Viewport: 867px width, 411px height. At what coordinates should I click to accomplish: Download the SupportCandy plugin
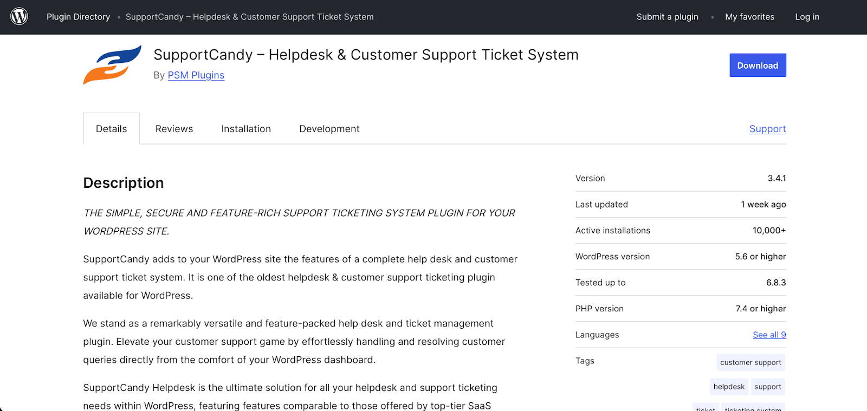click(x=757, y=65)
